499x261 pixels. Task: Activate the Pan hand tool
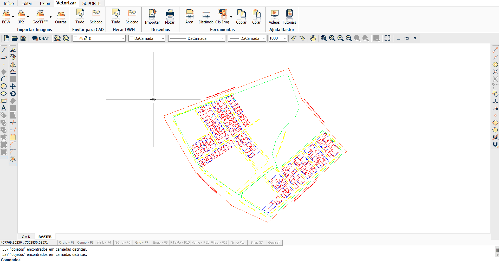pyautogui.click(x=313, y=38)
